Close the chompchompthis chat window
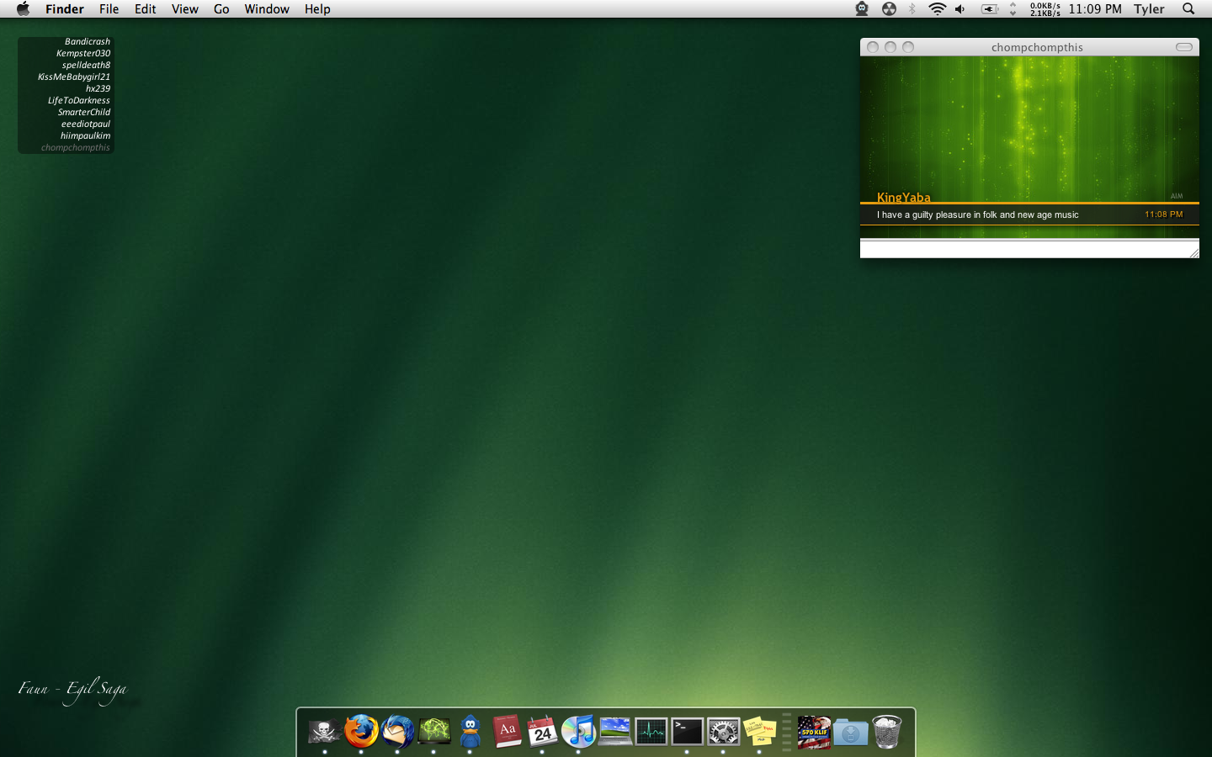This screenshot has width=1212, height=757. click(873, 47)
